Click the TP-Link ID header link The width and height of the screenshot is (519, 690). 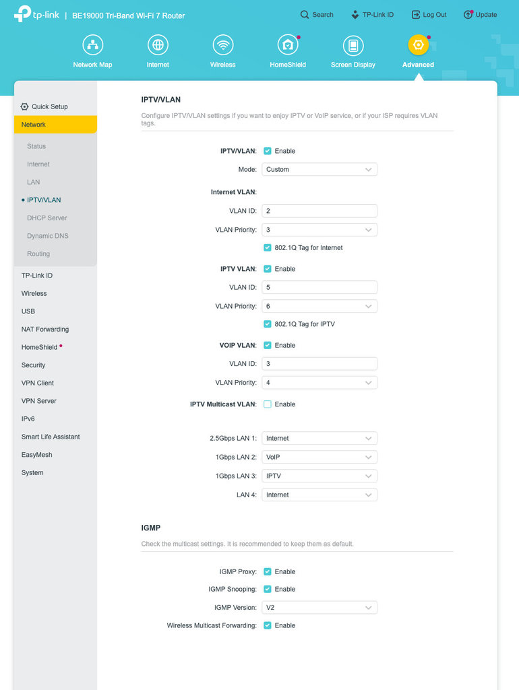(373, 15)
